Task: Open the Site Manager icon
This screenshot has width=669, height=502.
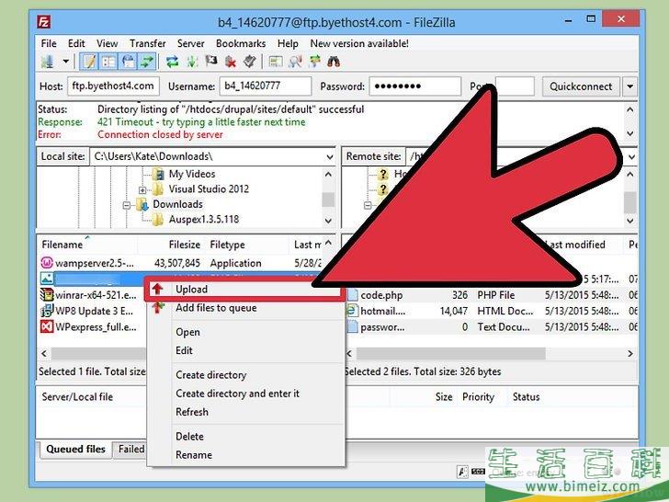Action: (x=48, y=62)
